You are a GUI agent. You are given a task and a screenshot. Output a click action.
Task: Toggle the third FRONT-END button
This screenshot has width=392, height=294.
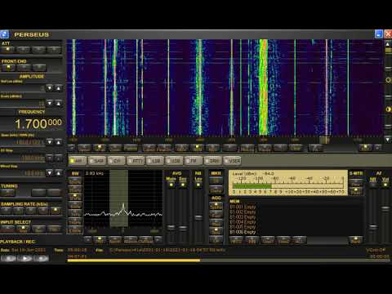tap(39, 68)
